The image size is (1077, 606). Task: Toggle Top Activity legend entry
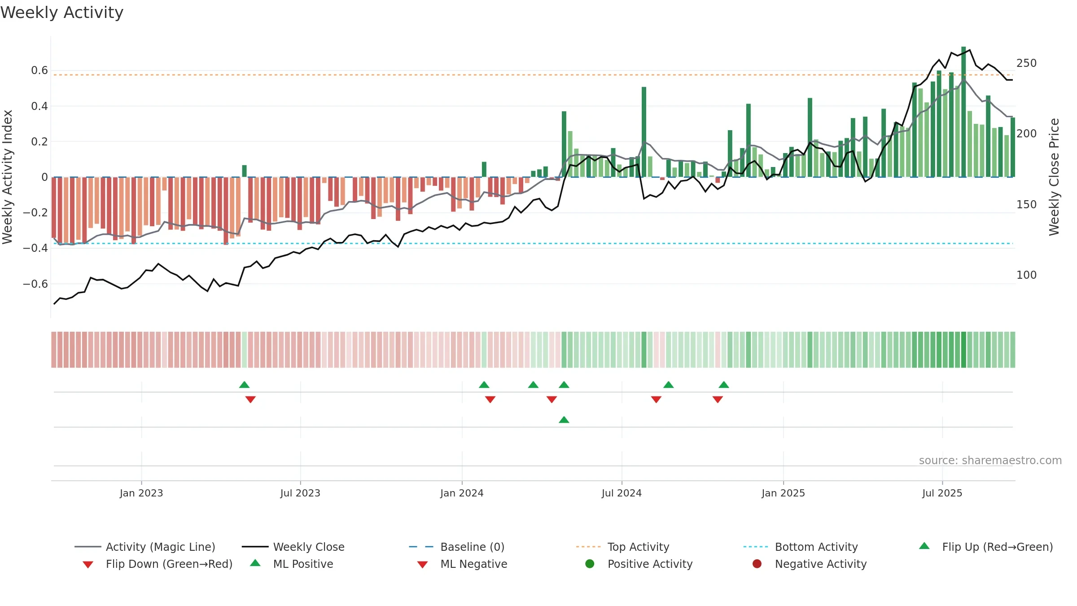622,547
